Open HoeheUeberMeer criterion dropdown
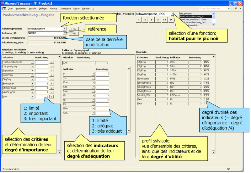This screenshot has height=173, width=251. [x=33, y=62]
